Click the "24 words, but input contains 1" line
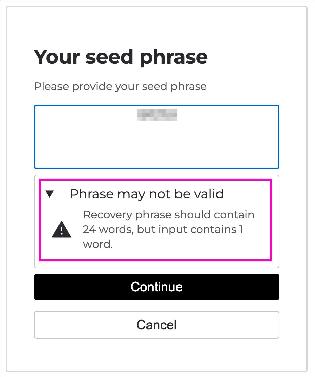 pos(163,230)
